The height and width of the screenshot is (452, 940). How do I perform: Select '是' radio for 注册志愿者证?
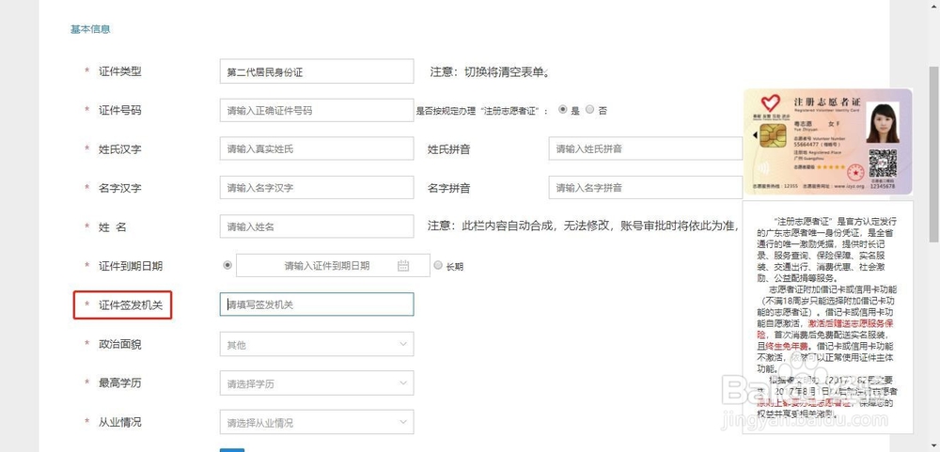click(563, 110)
